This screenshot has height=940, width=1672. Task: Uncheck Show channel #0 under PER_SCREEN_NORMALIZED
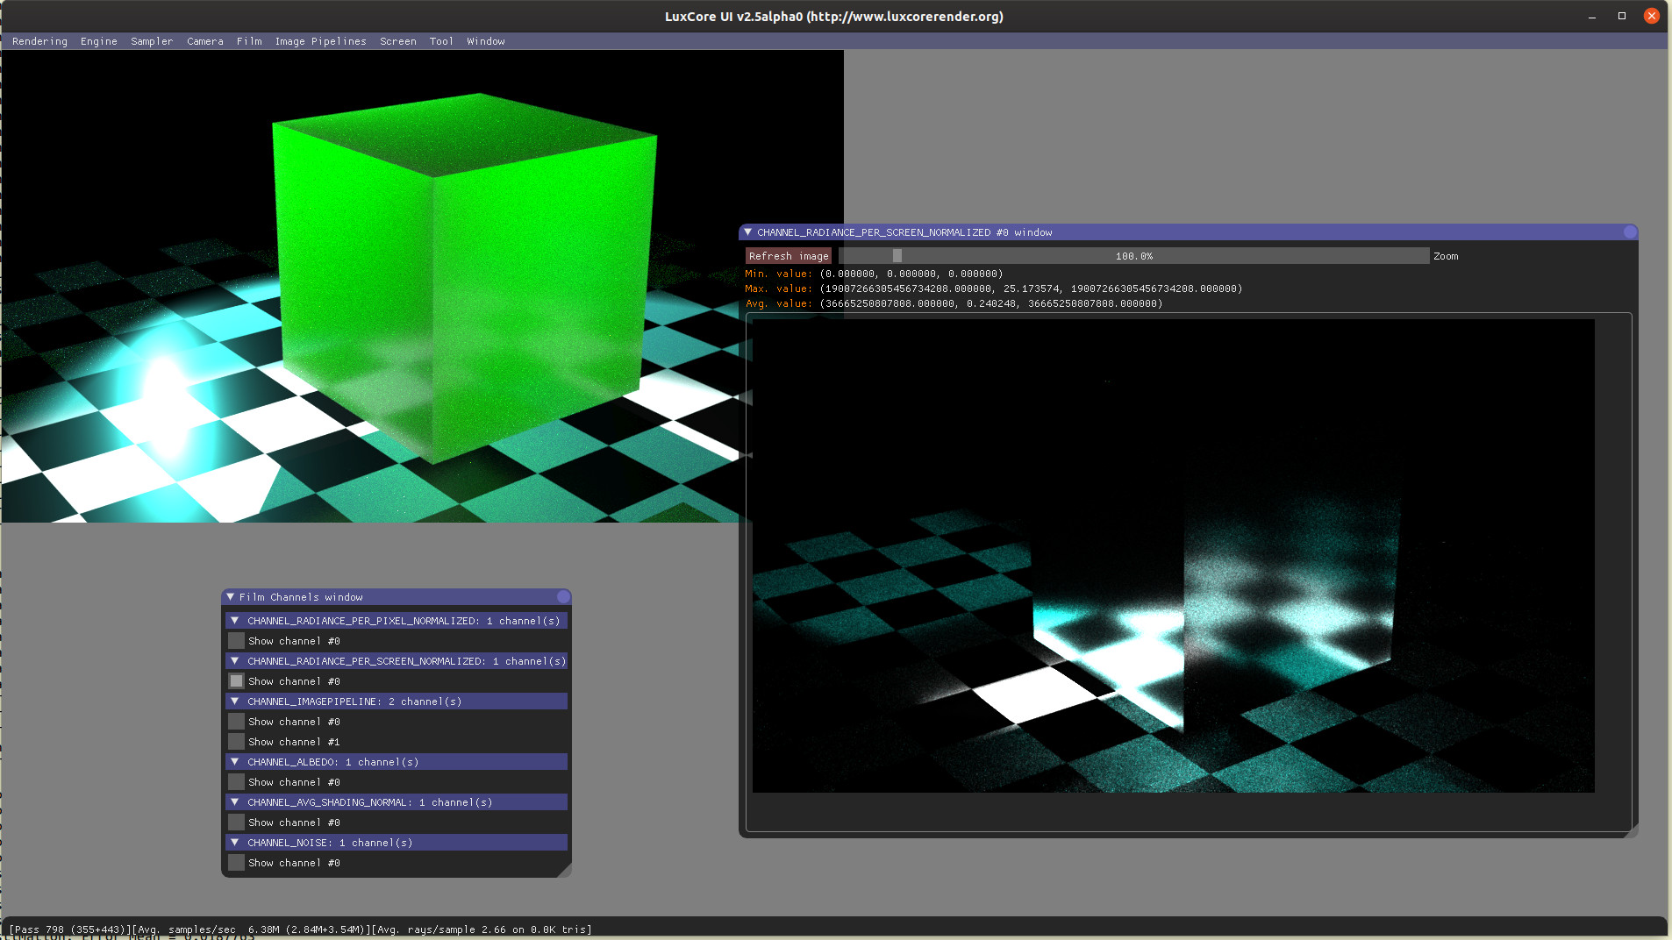236,681
